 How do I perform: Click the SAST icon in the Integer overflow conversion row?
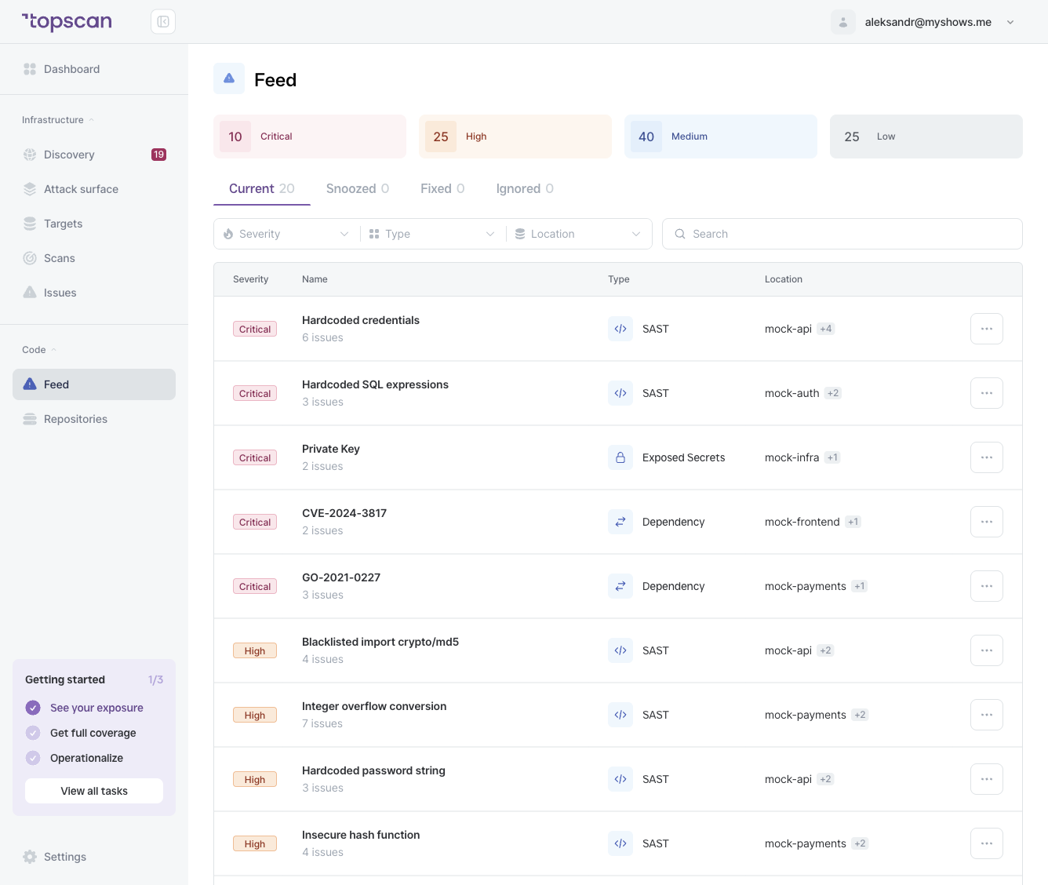[620, 715]
